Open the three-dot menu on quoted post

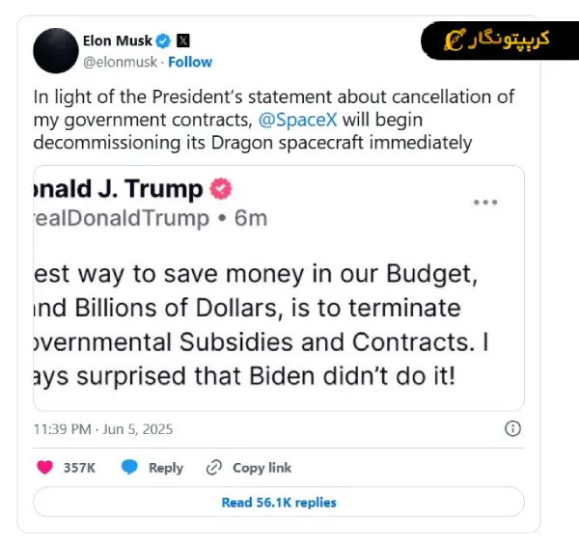pos(485,203)
